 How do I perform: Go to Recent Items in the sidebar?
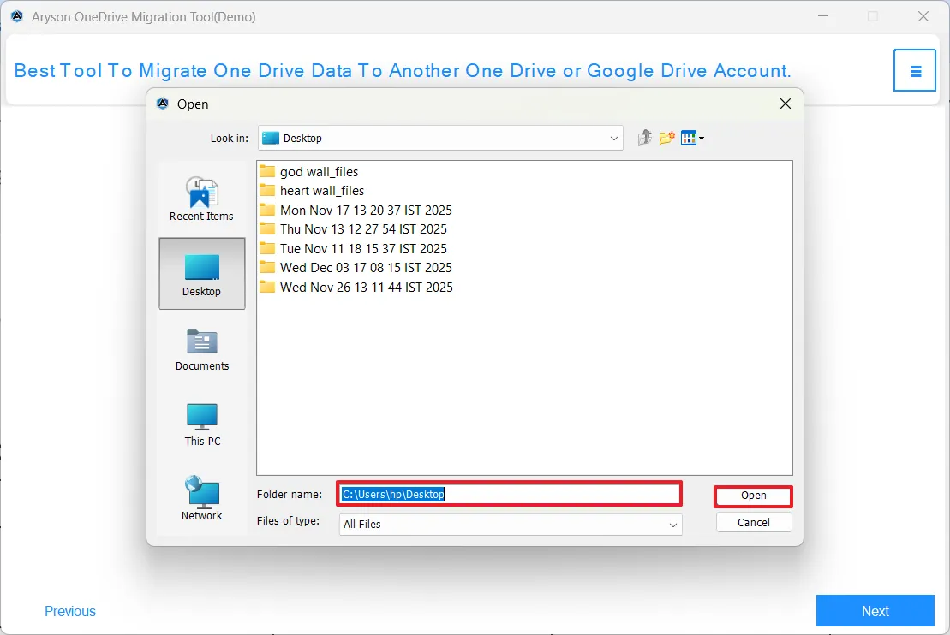[x=201, y=199]
